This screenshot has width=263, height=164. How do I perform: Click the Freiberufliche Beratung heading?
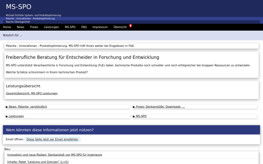[82, 57]
